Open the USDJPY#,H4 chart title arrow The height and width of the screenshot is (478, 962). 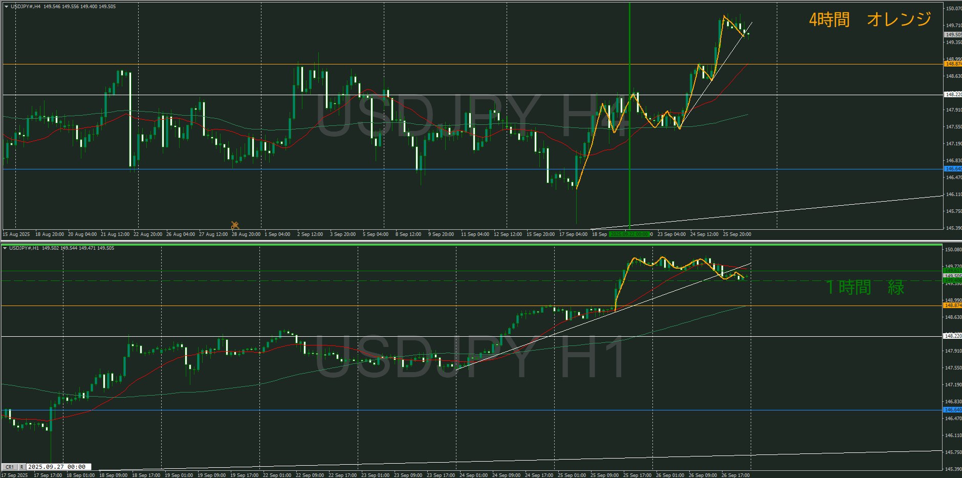tap(6, 7)
